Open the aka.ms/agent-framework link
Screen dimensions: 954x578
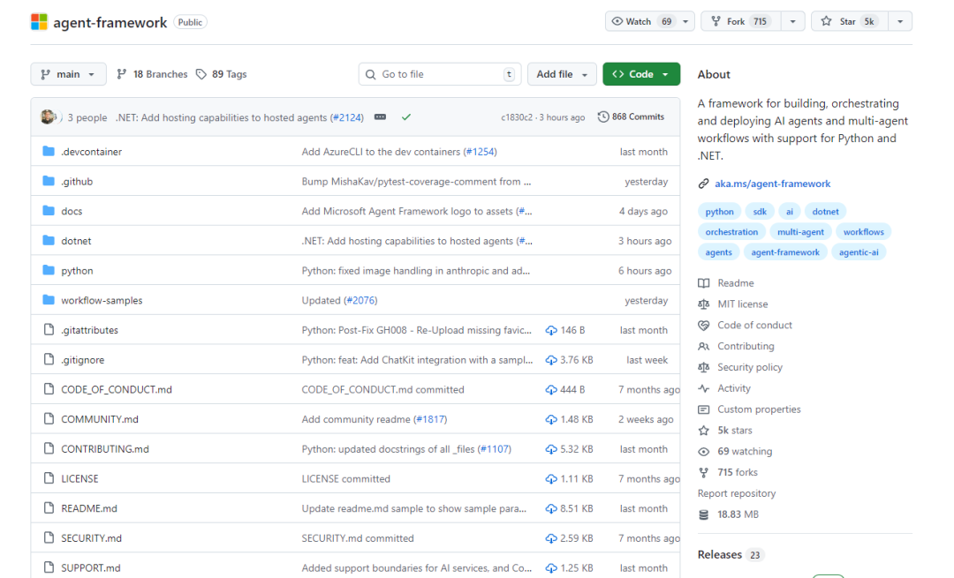click(x=772, y=184)
